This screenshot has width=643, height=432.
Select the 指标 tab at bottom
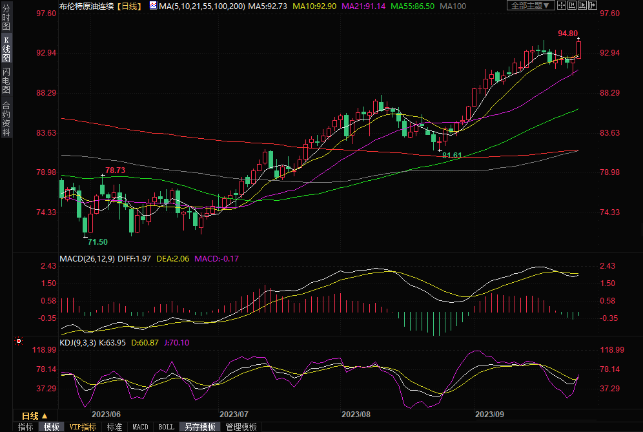pyautogui.click(x=26, y=427)
